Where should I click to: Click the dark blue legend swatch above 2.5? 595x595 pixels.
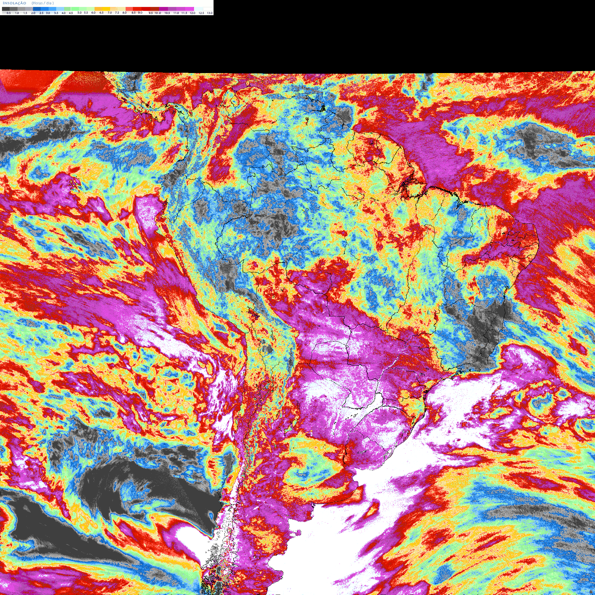37,9
